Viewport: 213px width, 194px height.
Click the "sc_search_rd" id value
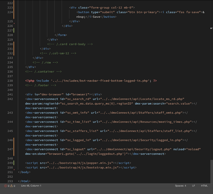click(78, 99)
